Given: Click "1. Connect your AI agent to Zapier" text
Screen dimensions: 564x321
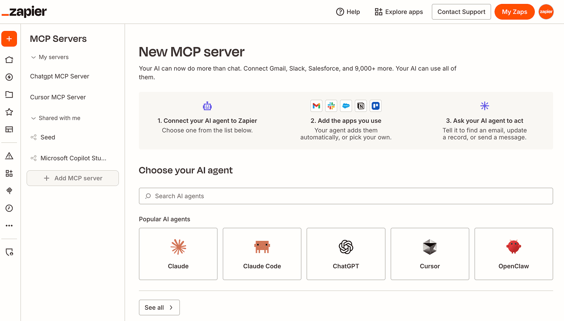Looking at the screenshot, I should 207,121.
